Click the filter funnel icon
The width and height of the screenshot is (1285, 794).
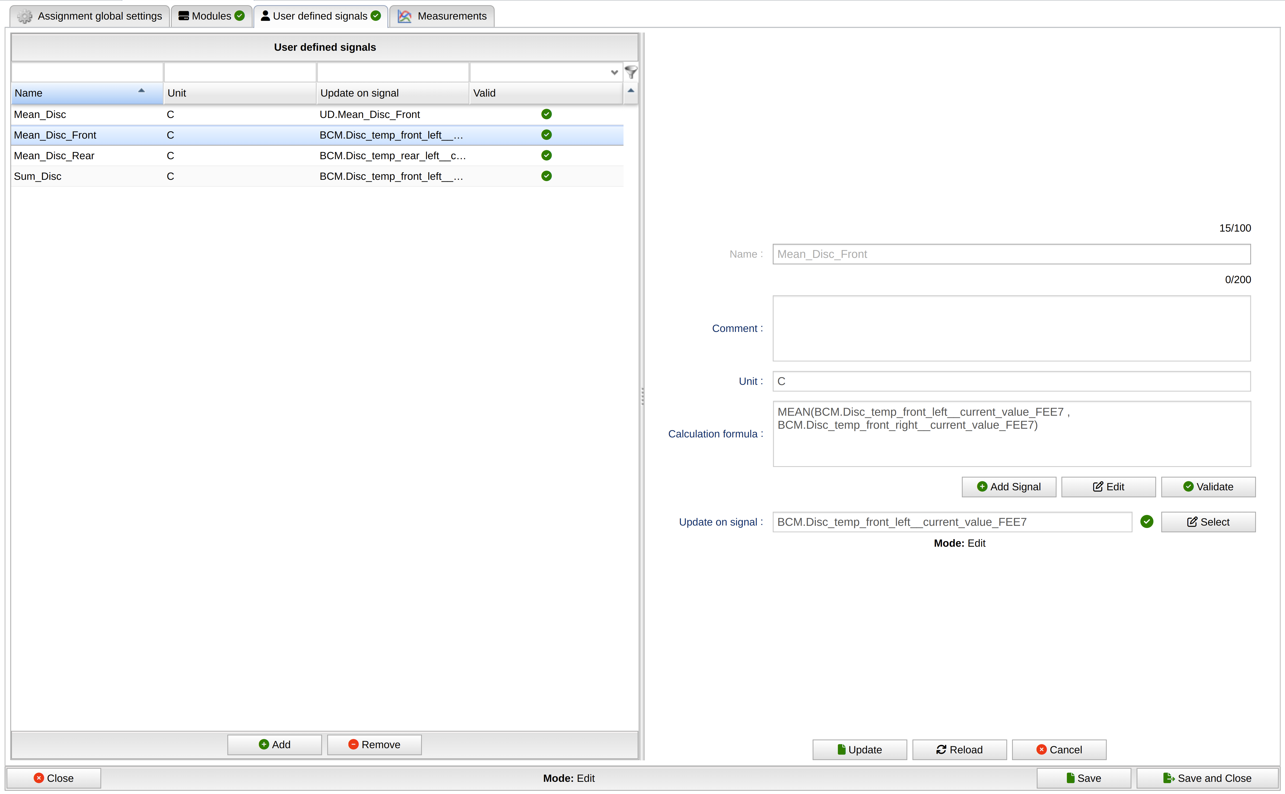[x=630, y=72]
